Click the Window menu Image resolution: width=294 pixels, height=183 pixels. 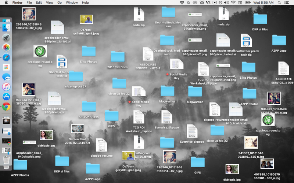click(x=72, y=3)
